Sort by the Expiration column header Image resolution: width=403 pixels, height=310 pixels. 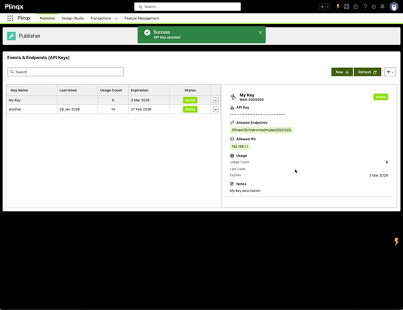149,90
